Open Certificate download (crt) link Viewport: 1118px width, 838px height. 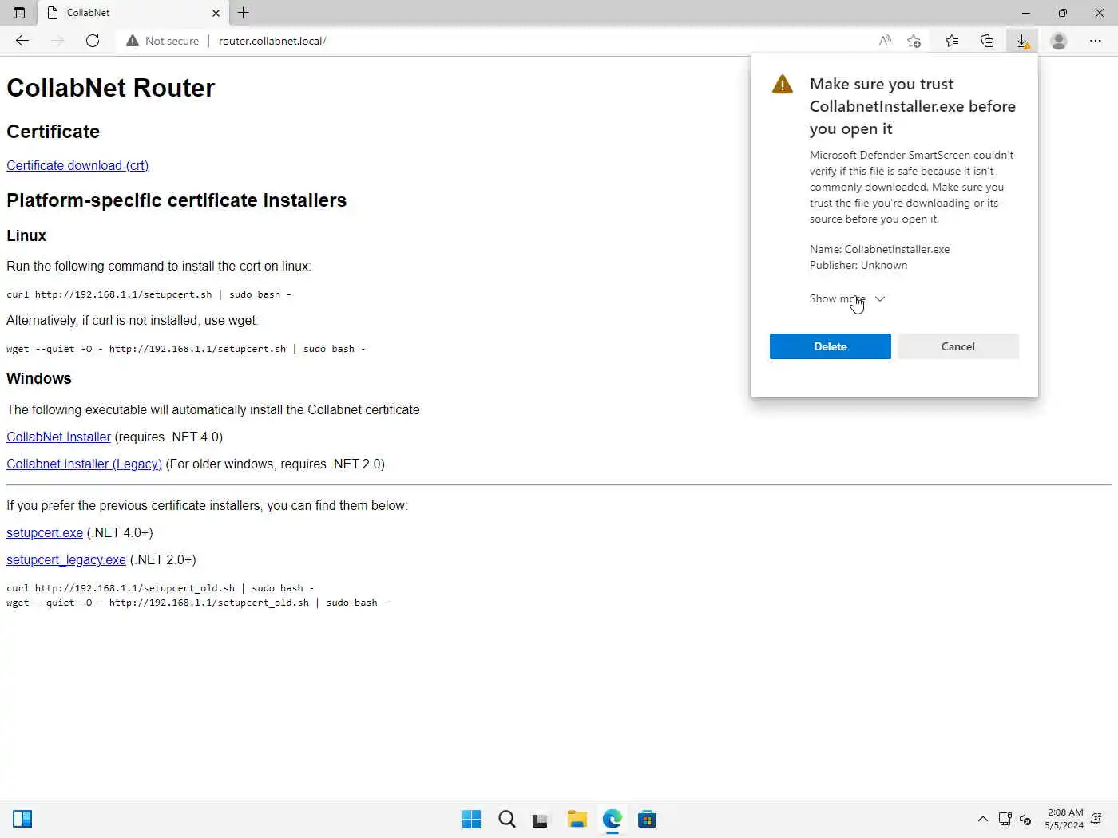pos(77,165)
